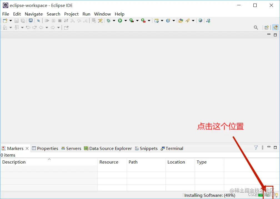Open the File menu
Viewport: 280px width, 199px height.
pos(6,14)
